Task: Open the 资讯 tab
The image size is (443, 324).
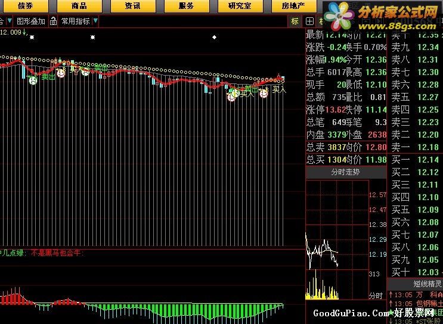Action: pos(133,6)
